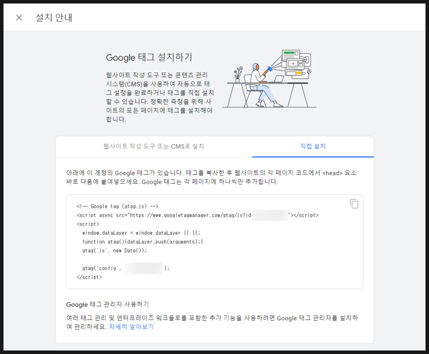Select the 직접 설치 tab
Viewport: 429px width, 354px height.
313,146
